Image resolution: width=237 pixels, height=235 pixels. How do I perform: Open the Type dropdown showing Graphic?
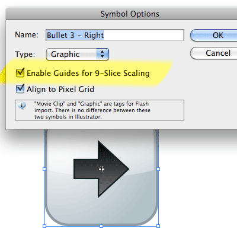point(78,54)
